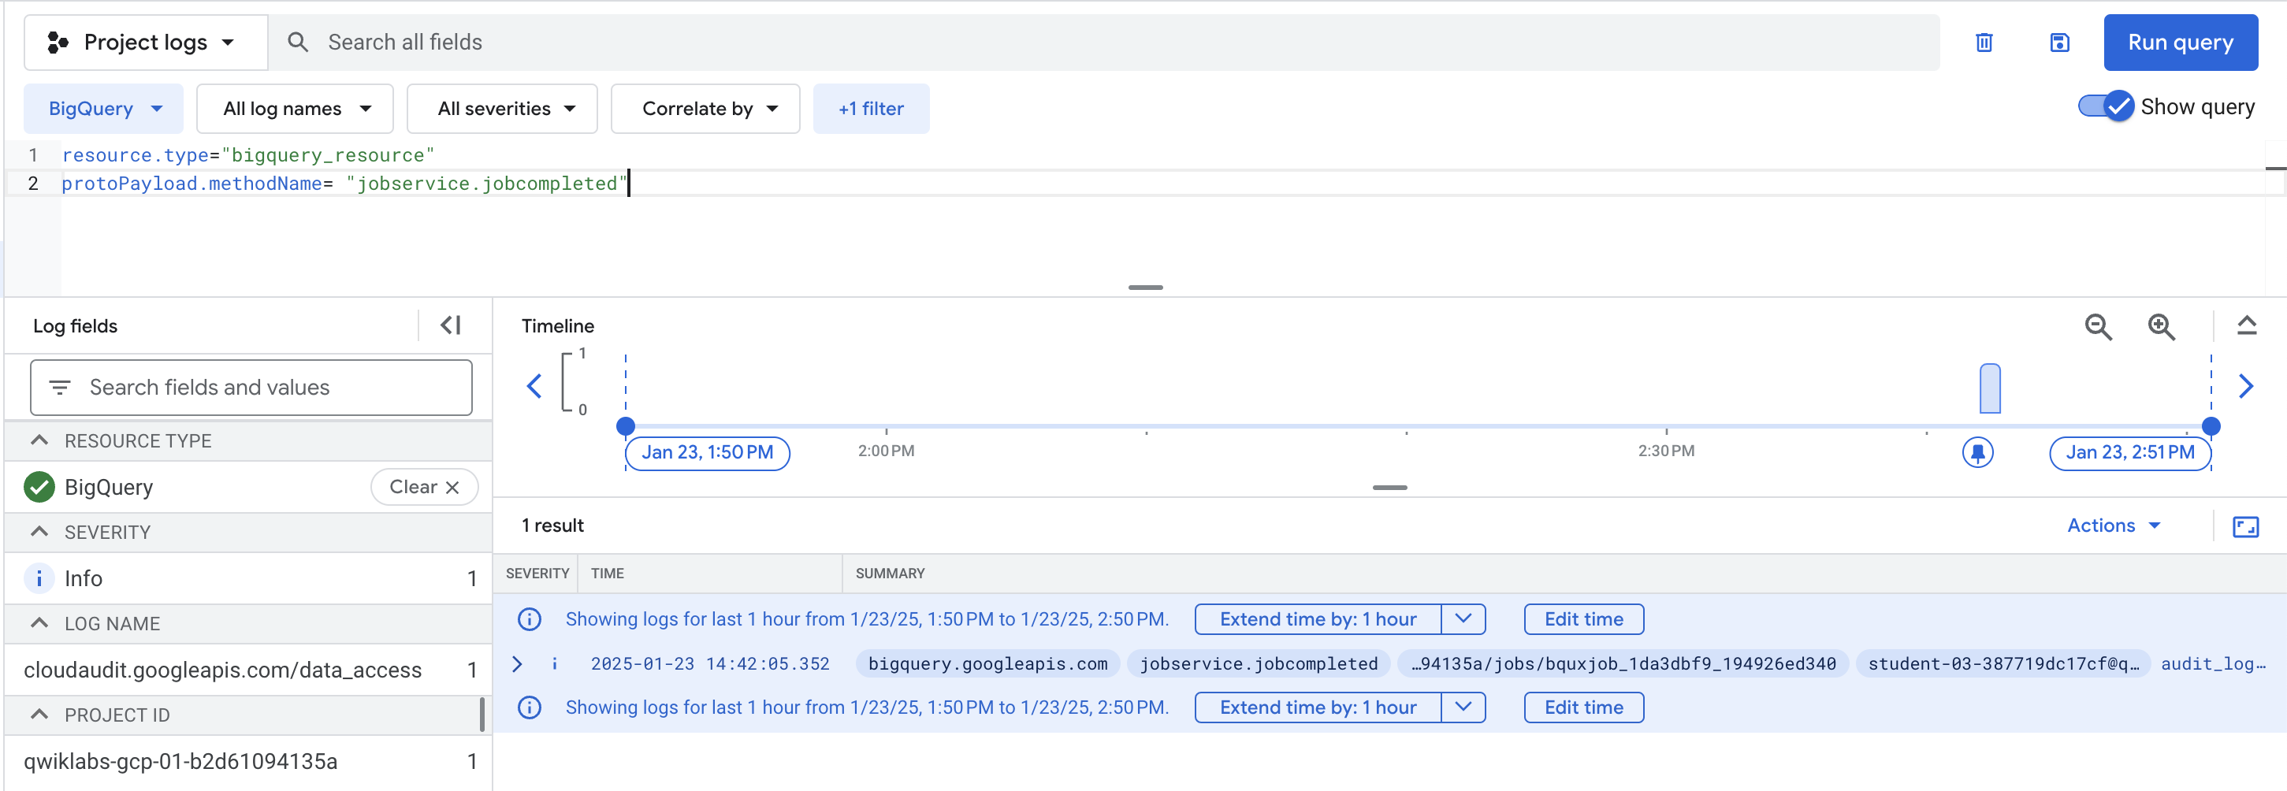The height and width of the screenshot is (791, 2287).
Task: Zoom in on the timeline
Action: 2162,327
